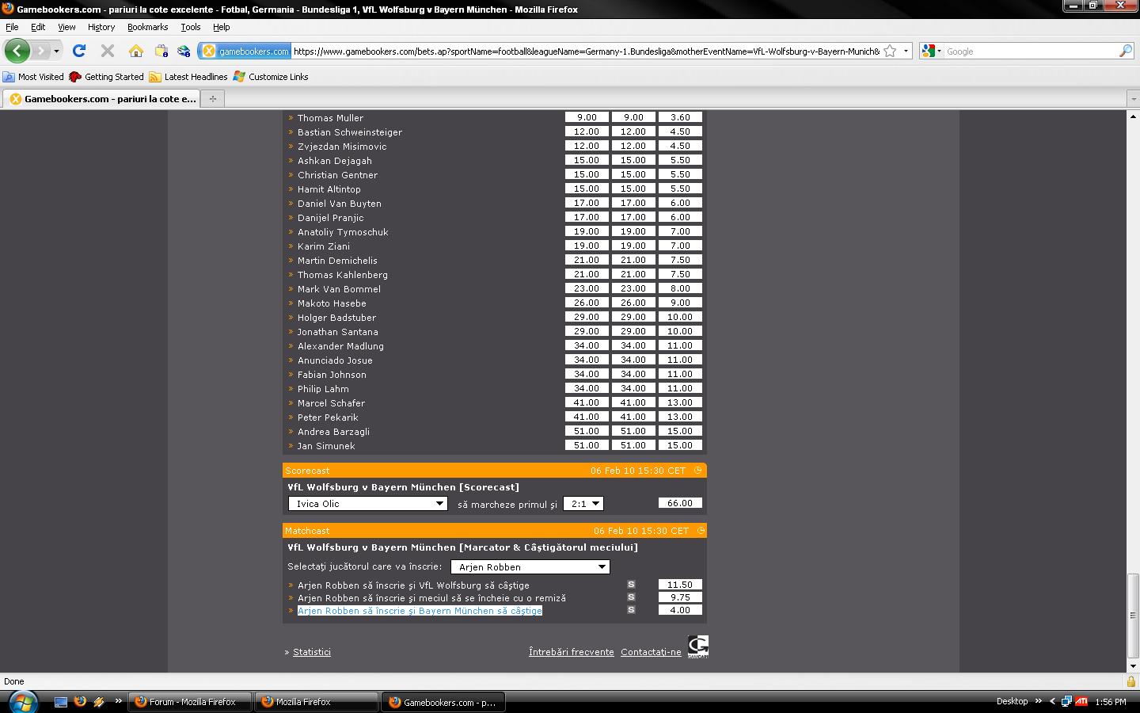Click Arjen Robben and Bayern München win link
This screenshot has width=1140, height=713.
[420, 611]
